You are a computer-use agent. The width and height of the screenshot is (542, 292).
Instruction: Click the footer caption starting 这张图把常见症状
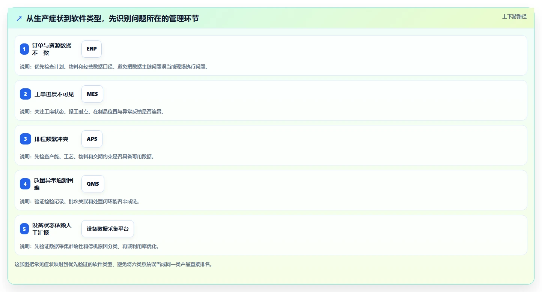(114, 264)
